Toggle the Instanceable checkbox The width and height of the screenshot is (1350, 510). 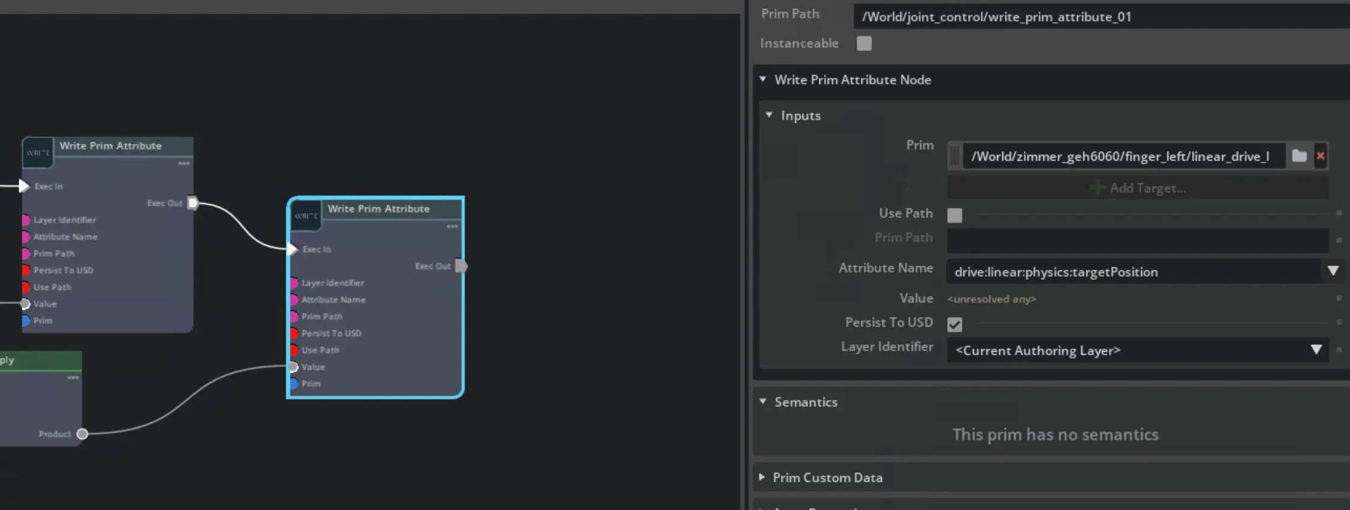tap(864, 44)
